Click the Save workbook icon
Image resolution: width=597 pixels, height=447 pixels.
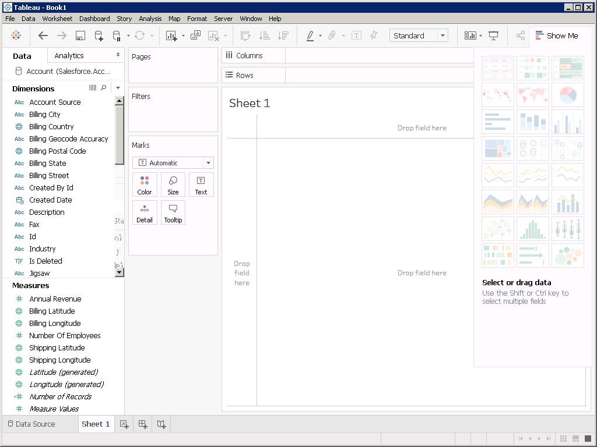80,36
